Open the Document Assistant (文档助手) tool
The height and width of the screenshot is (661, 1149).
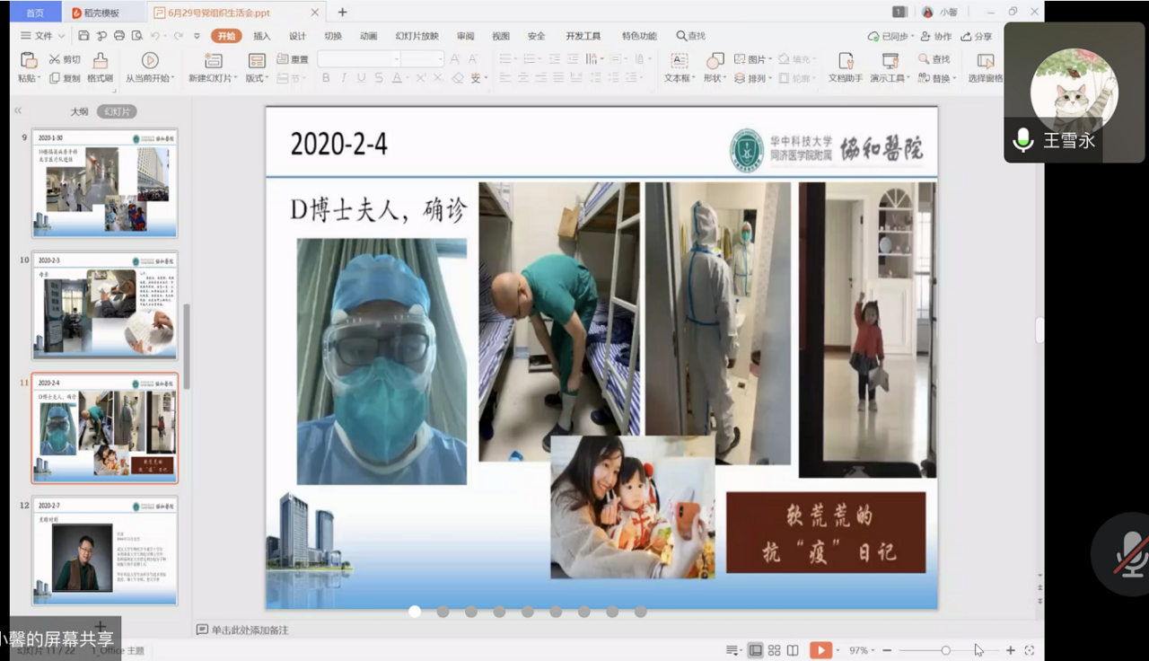click(845, 60)
